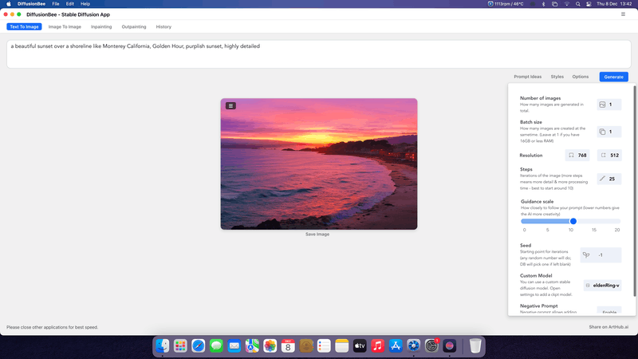This screenshot has height=359, width=638.
Task: Open the Batch size value selector
Action: coord(609,132)
